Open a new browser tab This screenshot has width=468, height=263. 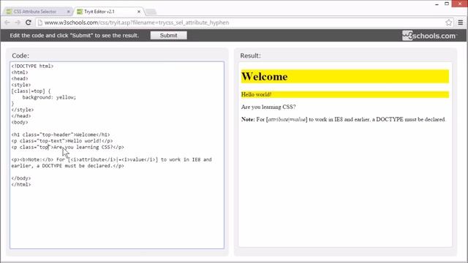click(x=151, y=12)
